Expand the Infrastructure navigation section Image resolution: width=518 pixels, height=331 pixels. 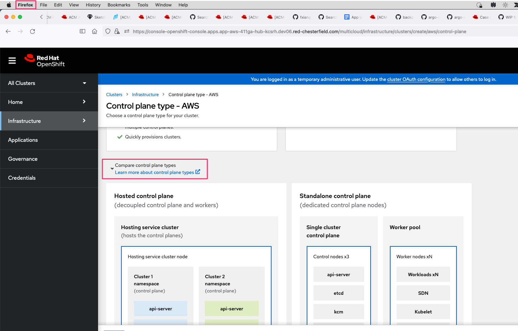coord(49,121)
